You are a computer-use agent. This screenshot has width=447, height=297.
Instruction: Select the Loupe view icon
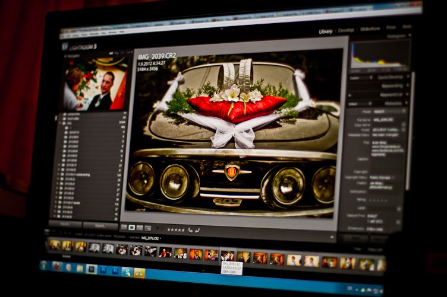[x=132, y=228]
